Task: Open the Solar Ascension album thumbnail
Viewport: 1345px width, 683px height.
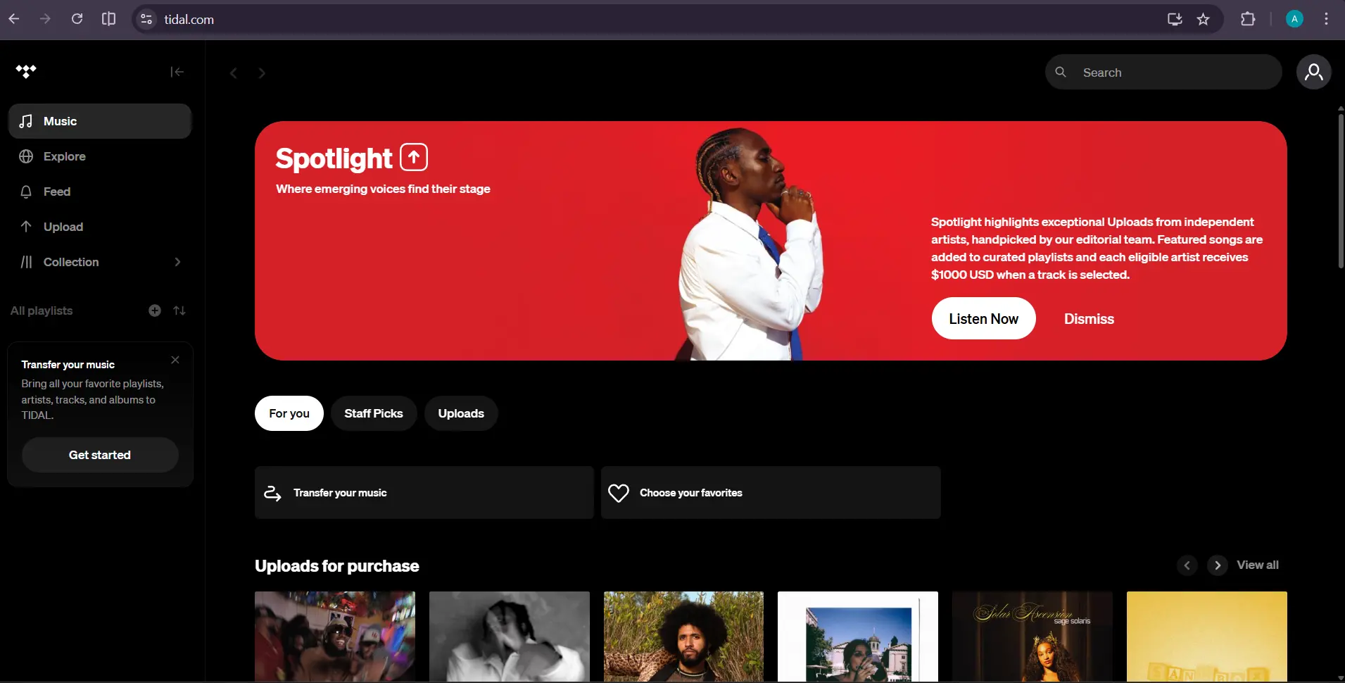Action: pyautogui.click(x=1033, y=637)
